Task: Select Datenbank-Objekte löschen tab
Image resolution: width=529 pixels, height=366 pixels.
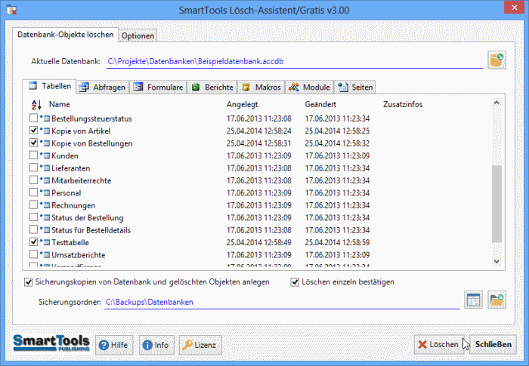Action: click(x=66, y=35)
